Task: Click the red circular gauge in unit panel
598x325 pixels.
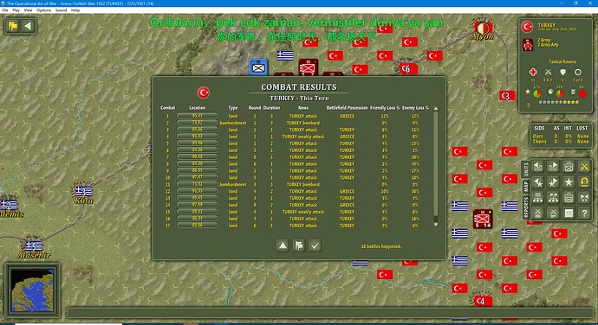Action: coord(582,93)
